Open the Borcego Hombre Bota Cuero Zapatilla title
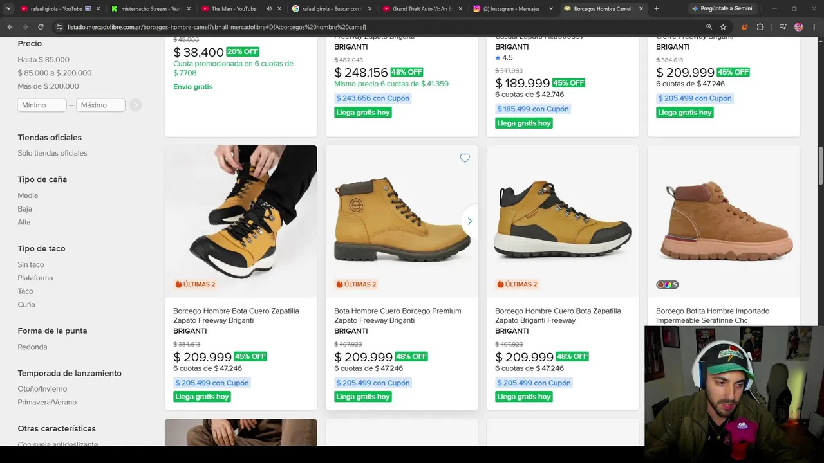This screenshot has height=463, width=824. 236,315
